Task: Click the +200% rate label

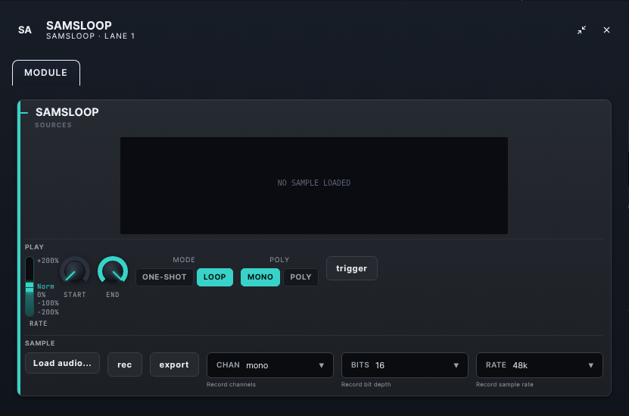Action: coord(48,261)
